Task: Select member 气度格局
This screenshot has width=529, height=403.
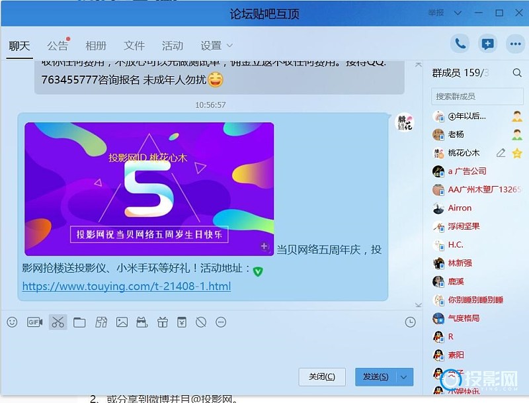Action: coord(477,318)
